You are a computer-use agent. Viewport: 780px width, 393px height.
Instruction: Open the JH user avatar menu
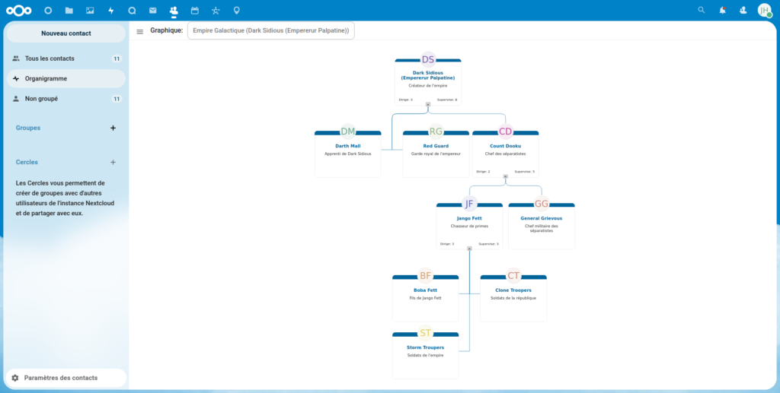[x=765, y=11]
